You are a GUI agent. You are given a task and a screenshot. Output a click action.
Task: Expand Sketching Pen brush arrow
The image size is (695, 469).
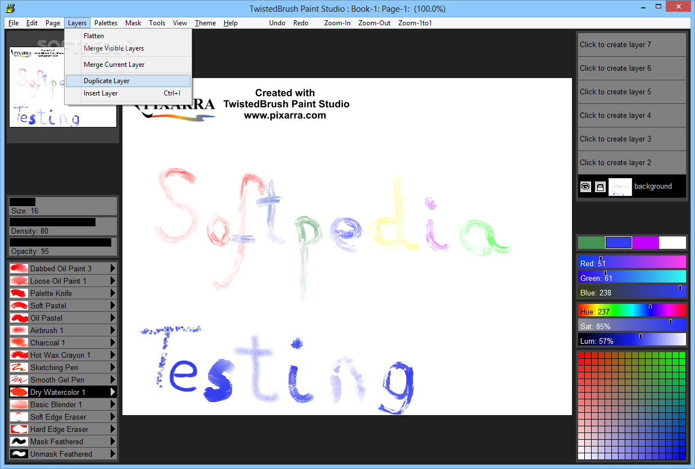coord(112,367)
